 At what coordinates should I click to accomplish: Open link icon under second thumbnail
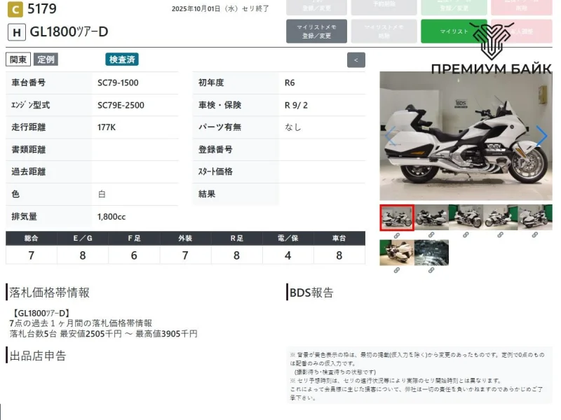coord(431,236)
